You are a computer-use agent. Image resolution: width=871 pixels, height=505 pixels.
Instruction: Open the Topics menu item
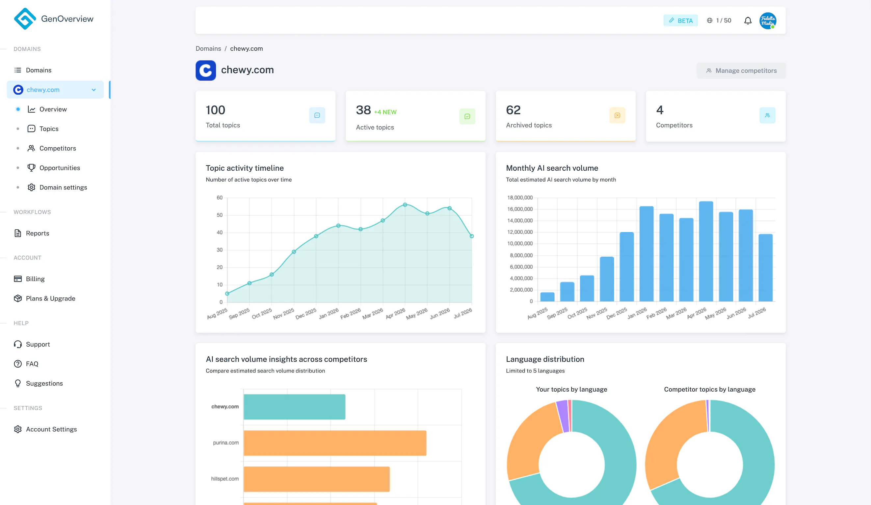tap(49, 129)
